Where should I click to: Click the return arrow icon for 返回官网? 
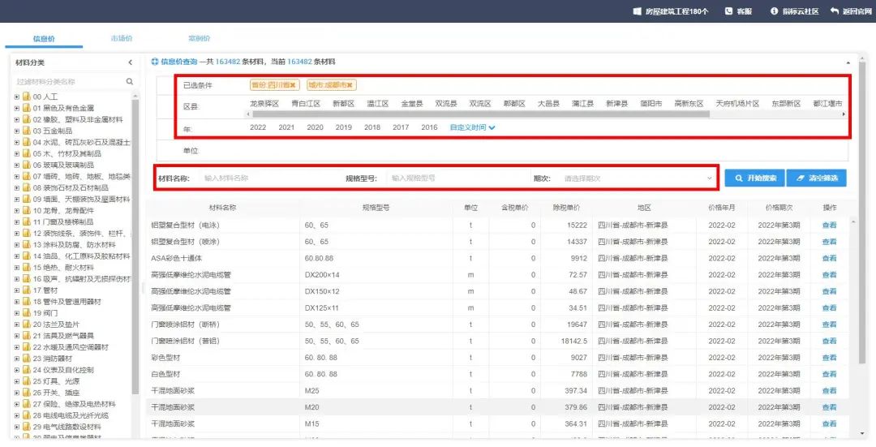point(835,11)
